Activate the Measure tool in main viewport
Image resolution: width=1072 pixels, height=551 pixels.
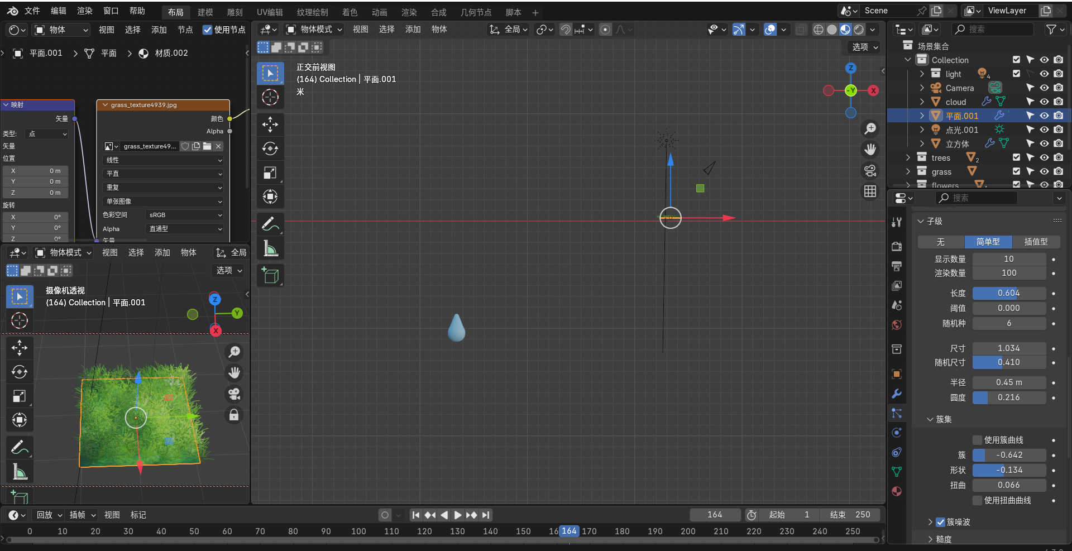(270, 248)
